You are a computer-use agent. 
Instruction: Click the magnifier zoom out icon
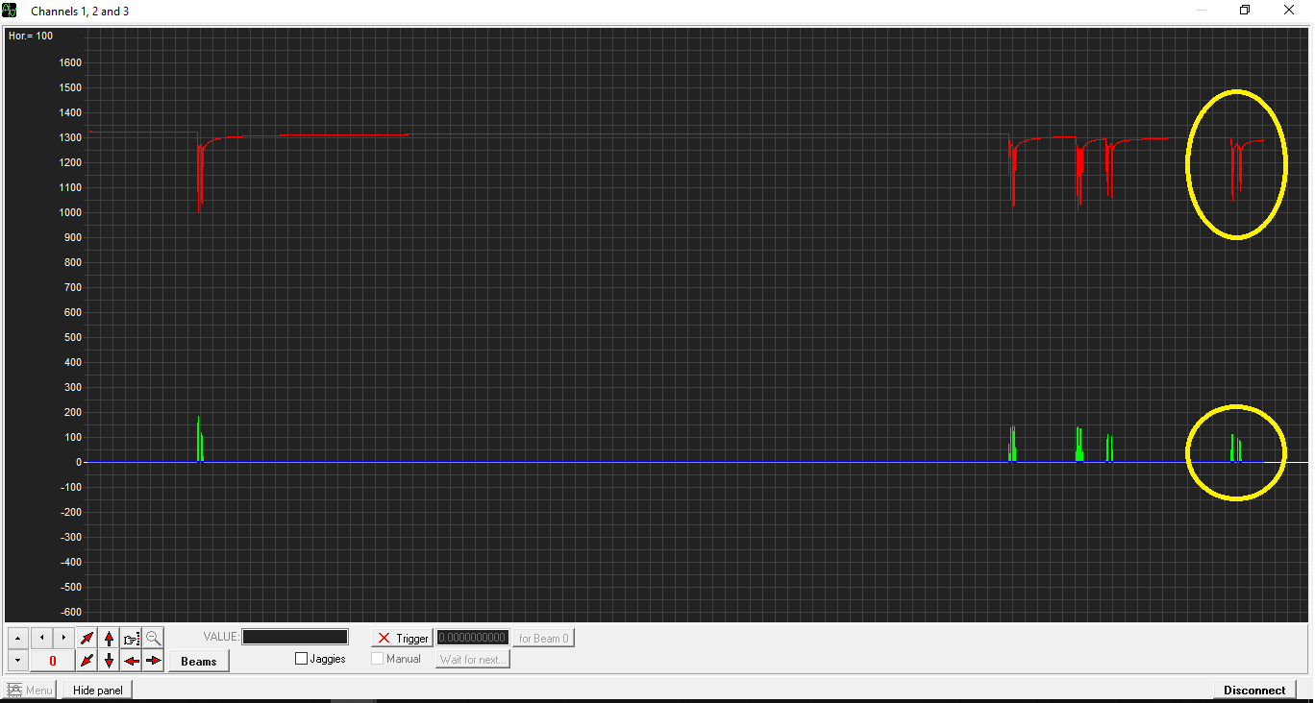click(x=154, y=638)
